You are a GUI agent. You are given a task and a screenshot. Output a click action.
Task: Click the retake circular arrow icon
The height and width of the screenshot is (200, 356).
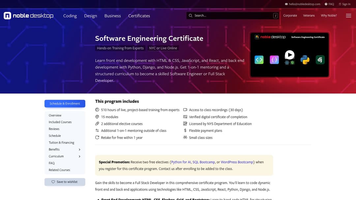coord(97,137)
